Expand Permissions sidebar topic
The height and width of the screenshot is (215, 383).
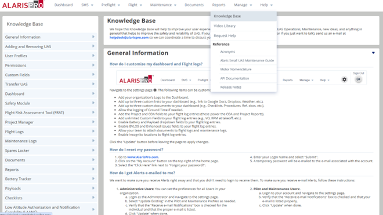pos(50,65)
